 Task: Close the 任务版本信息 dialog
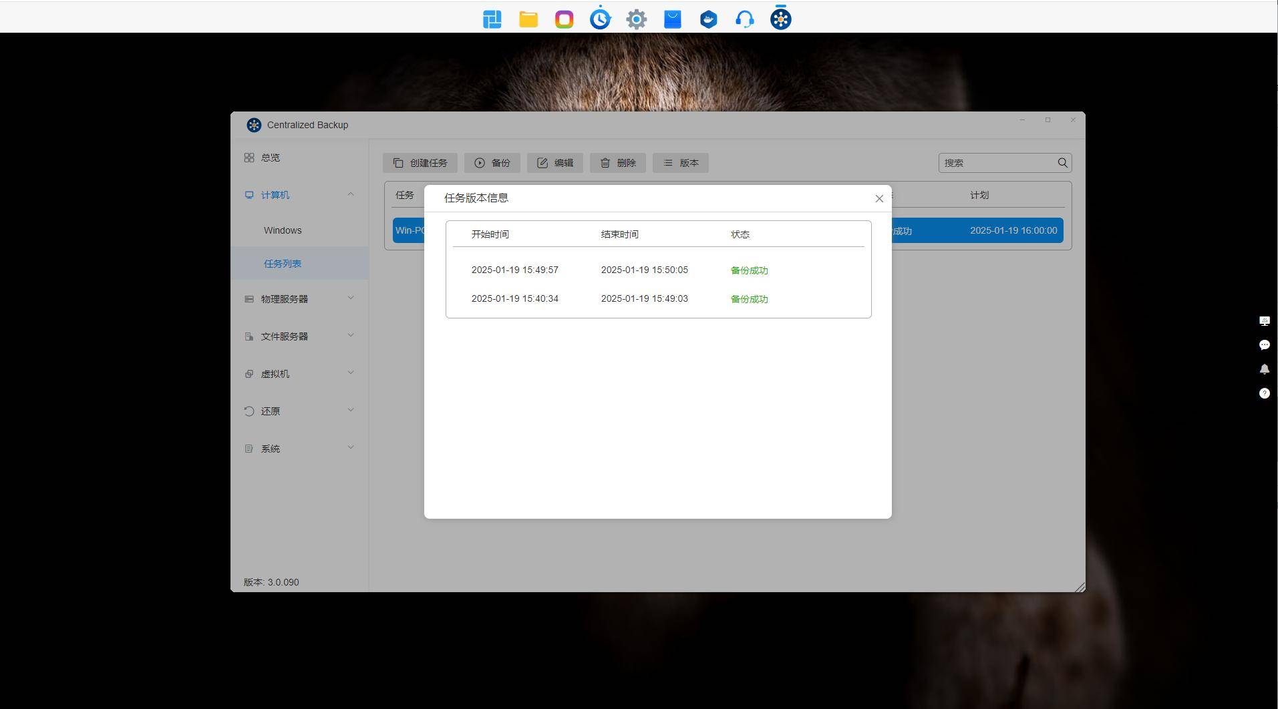(878, 198)
